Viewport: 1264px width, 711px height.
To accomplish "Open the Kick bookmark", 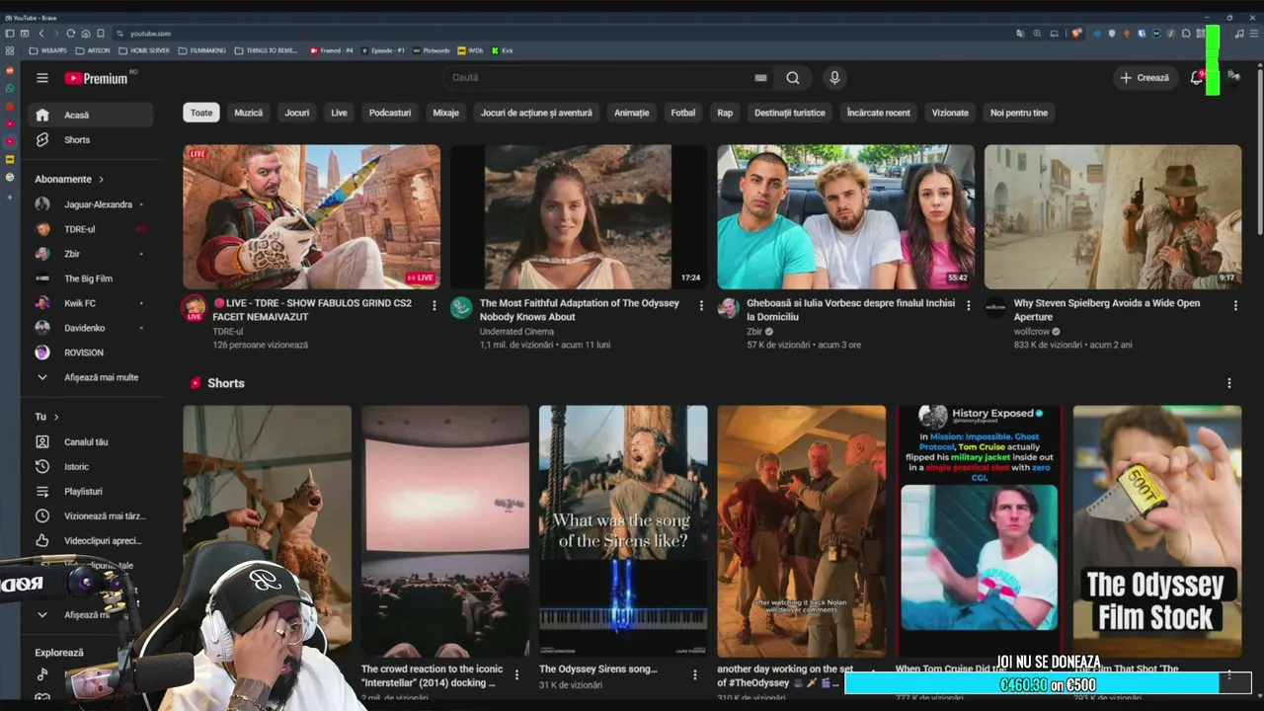I will [x=503, y=50].
